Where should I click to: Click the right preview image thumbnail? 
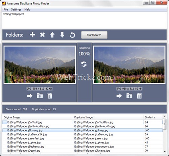pyautogui.click(x=129, y=65)
